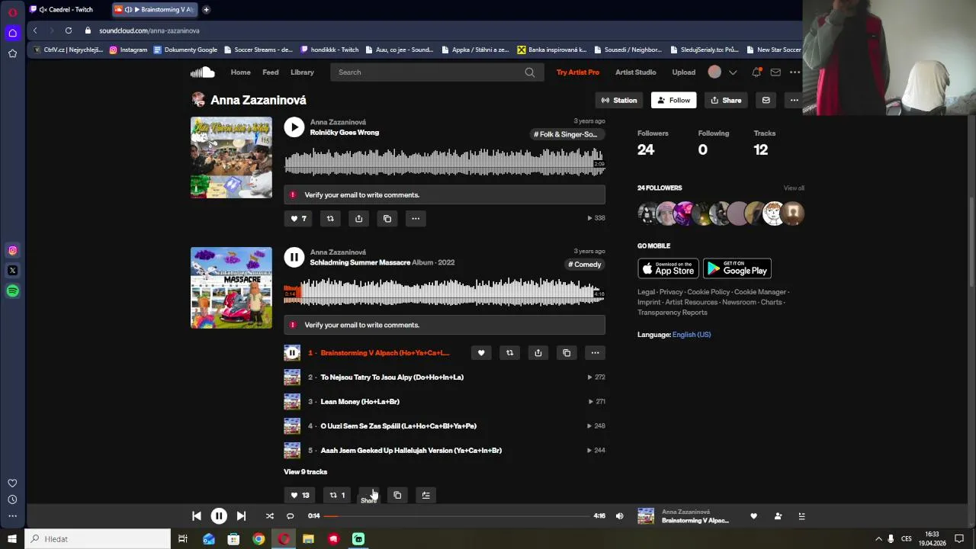The image size is (976, 549).
Task: Skip to next track in player
Action: point(241,516)
